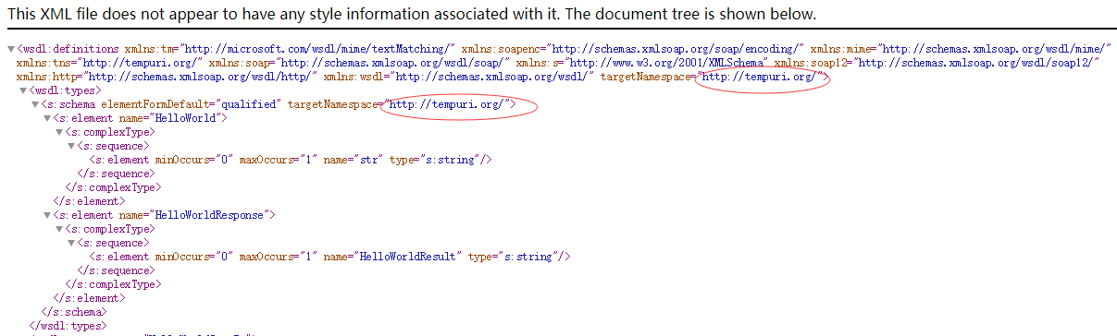
Task: Click the xmlns:http attribute URL value
Action: coord(195,78)
